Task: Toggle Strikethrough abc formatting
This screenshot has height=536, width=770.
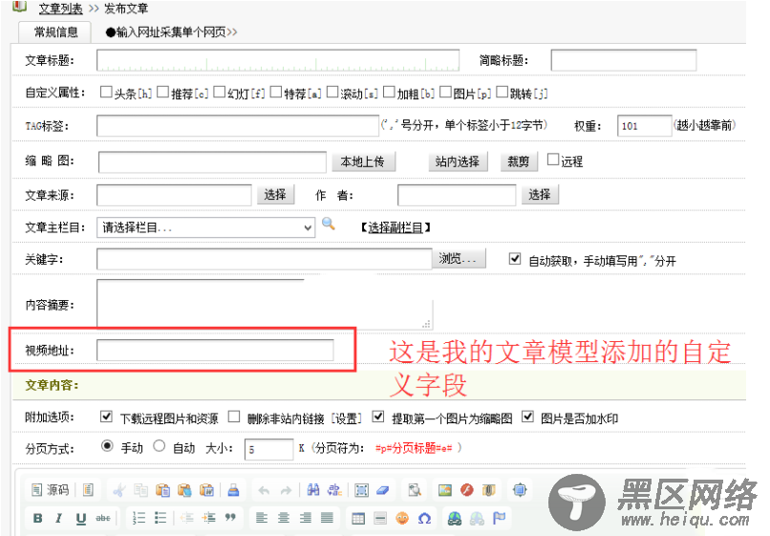Action: tap(102, 518)
